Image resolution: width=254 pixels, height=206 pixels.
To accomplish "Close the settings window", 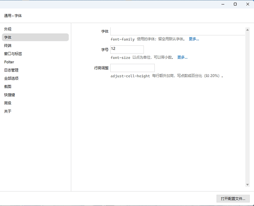I will (248, 4).
